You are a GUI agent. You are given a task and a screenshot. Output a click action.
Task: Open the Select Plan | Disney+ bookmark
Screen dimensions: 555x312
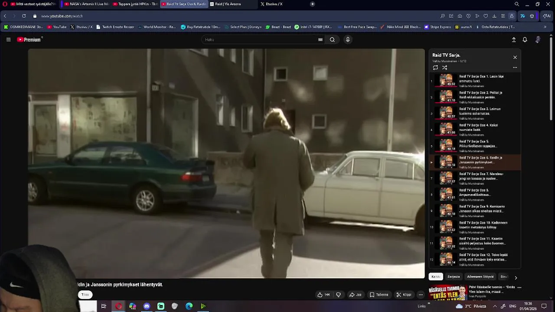coord(243,27)
